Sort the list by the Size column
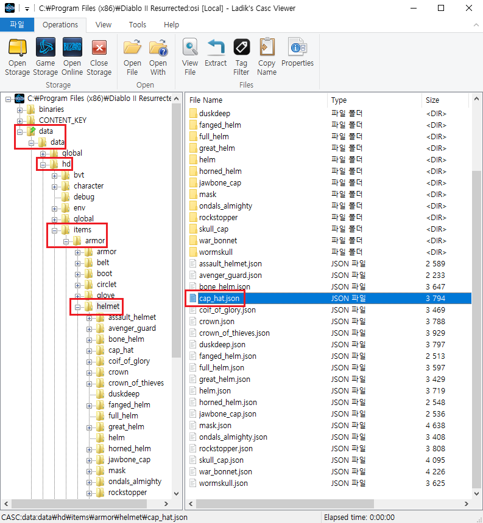Screen dimensions: 483x523 tap(445, 100)
